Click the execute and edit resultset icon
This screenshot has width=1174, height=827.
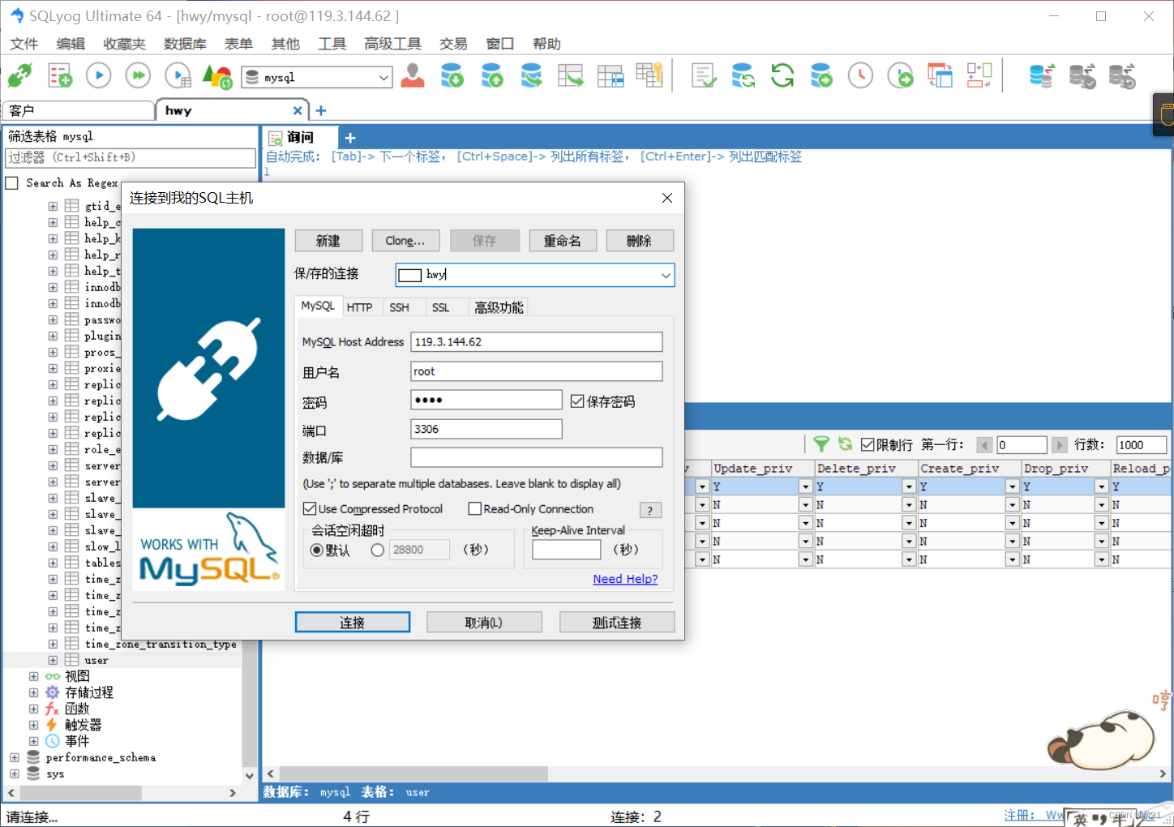[x=178, y=76]
